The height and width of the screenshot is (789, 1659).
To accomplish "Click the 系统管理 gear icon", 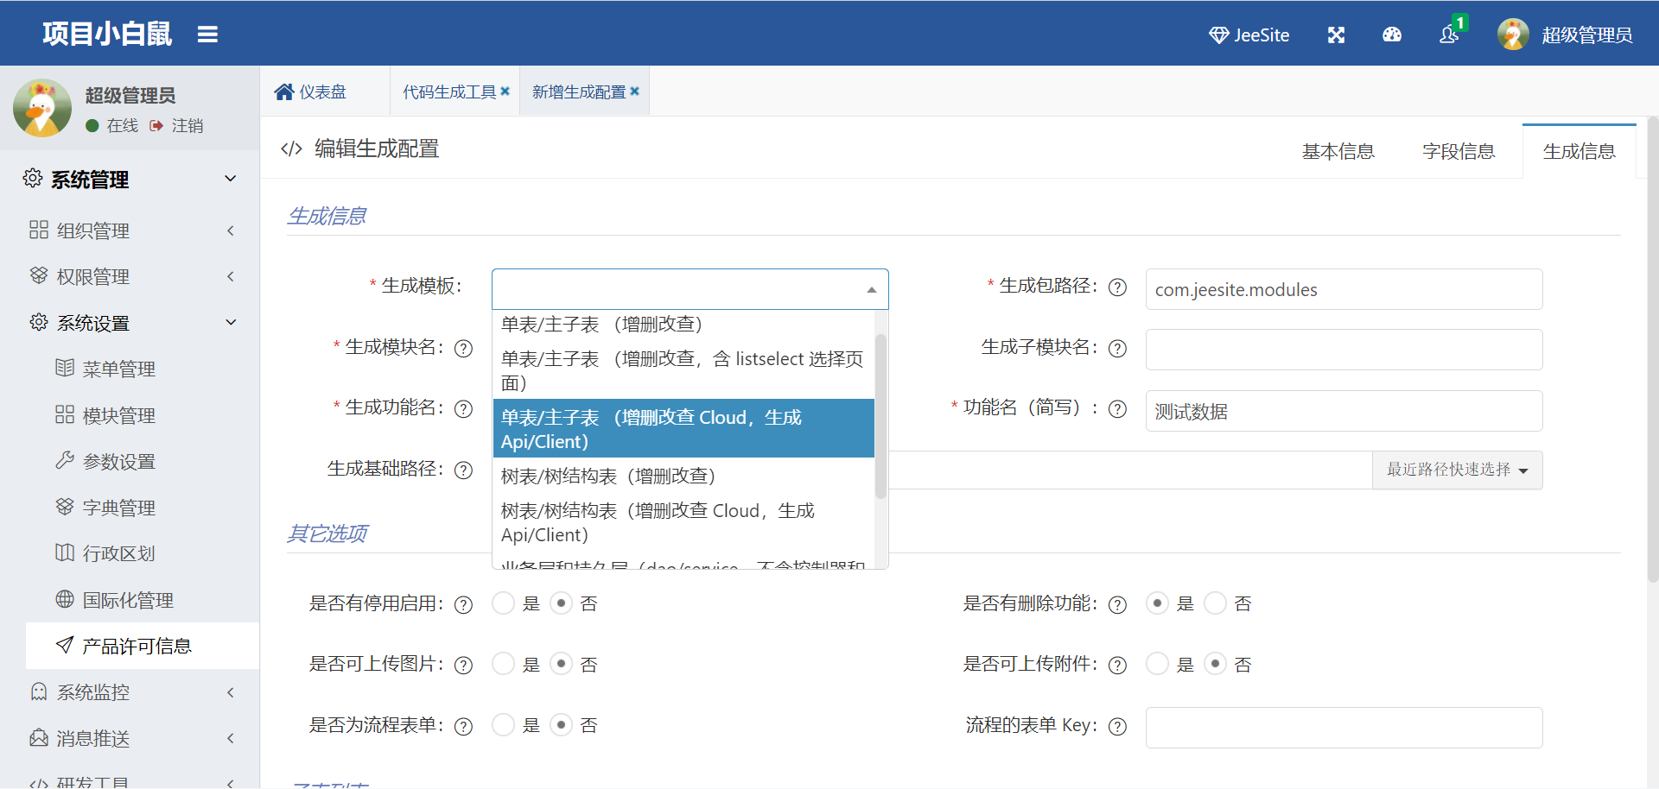I will 33,178.
